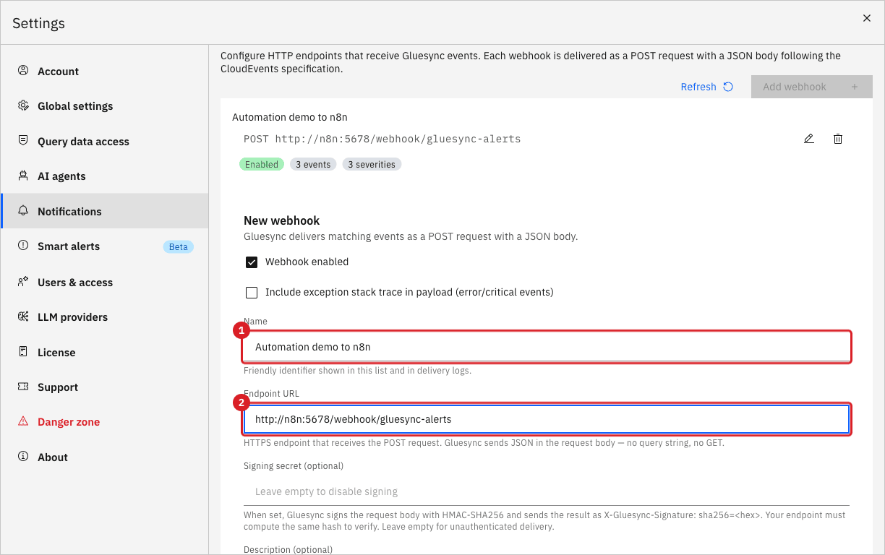Uncheck the Webhook enabled checkbox
Image resolution: width=885 pixels, height=555 pixels.
coord(252,262)
